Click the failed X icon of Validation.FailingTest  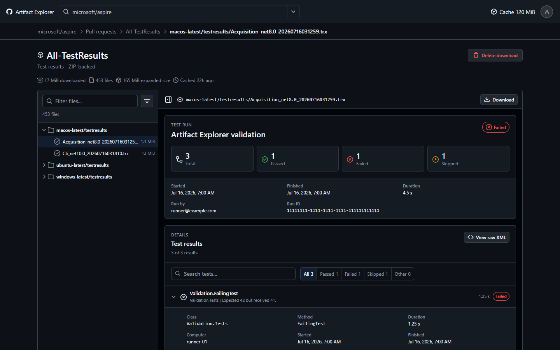point(184,297)
